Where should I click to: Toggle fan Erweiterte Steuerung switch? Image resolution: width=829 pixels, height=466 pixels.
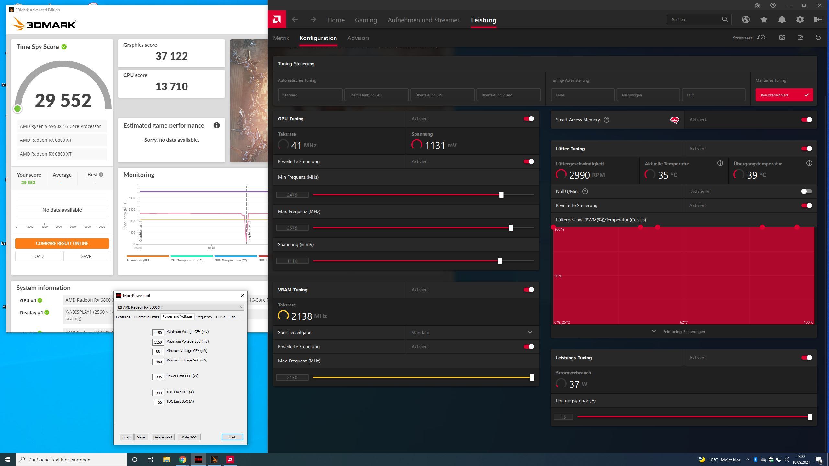806,205
